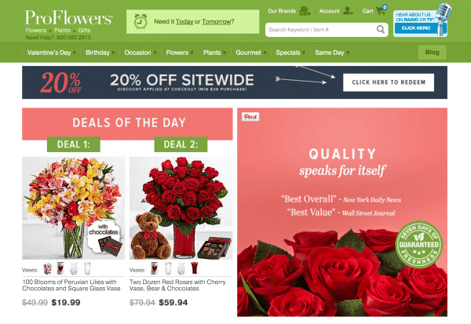Expand the Valentine's Day menu

coord(51,53)
